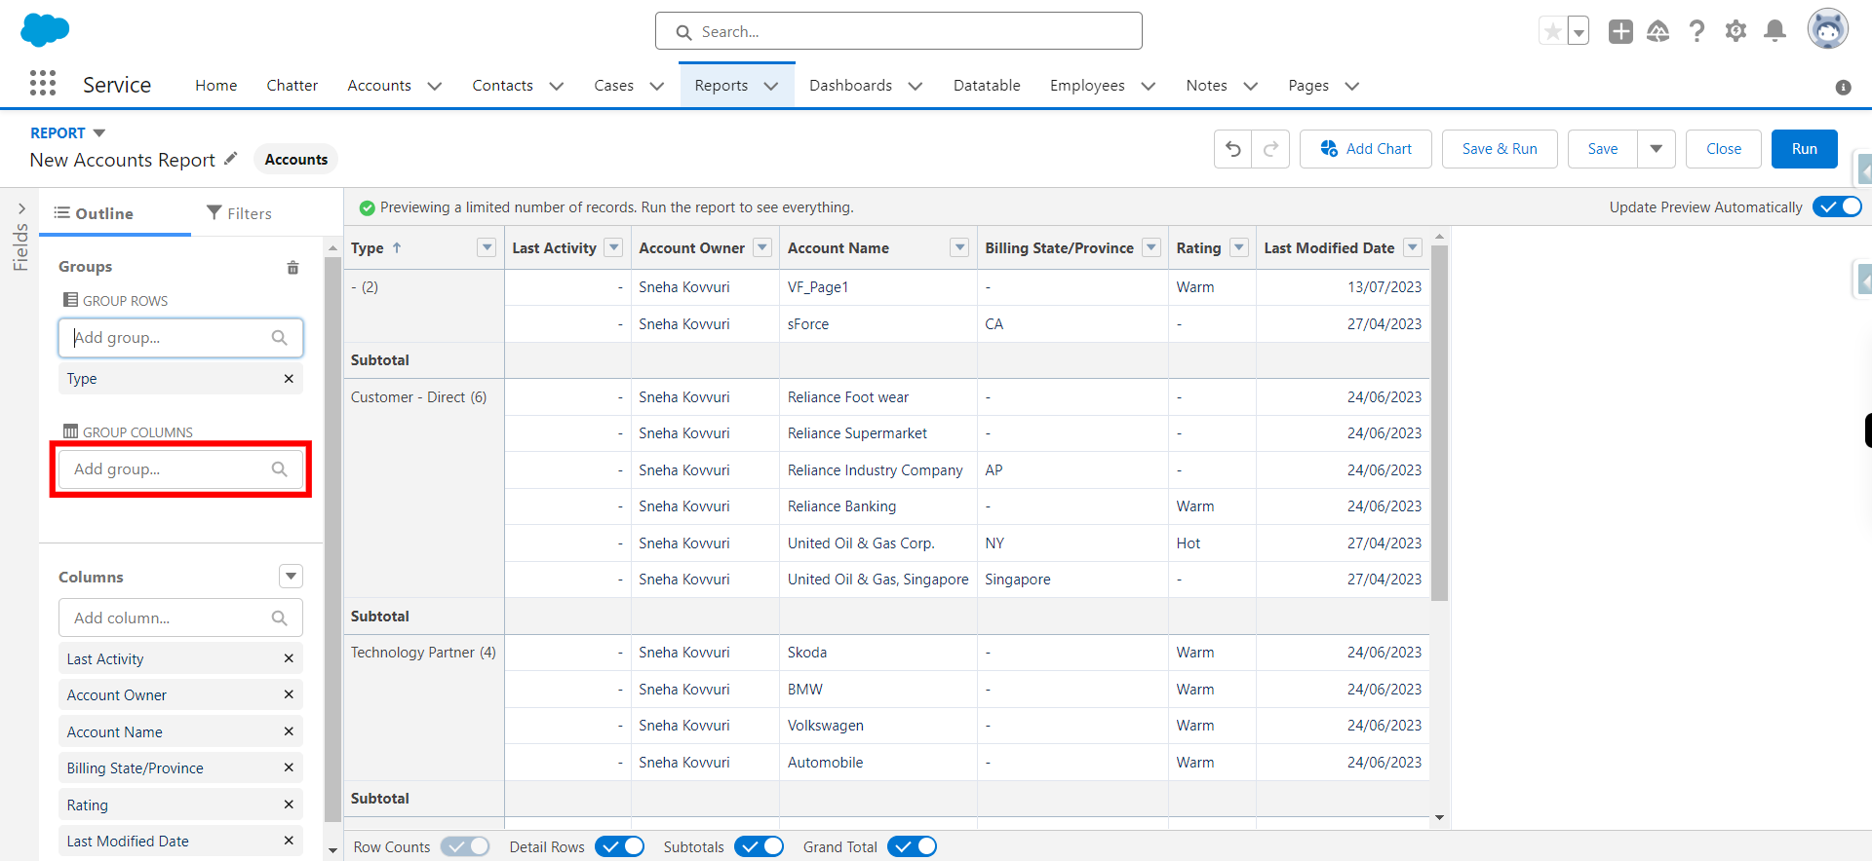This screenshot has height=861, width=1872.
Task: Open the Trailhead guidance icon
Action: [x=1658, y=31]
